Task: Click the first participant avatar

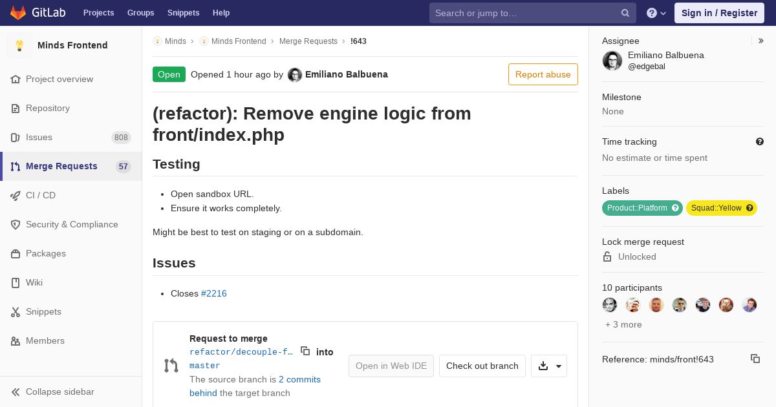Action: click(610, 305)
